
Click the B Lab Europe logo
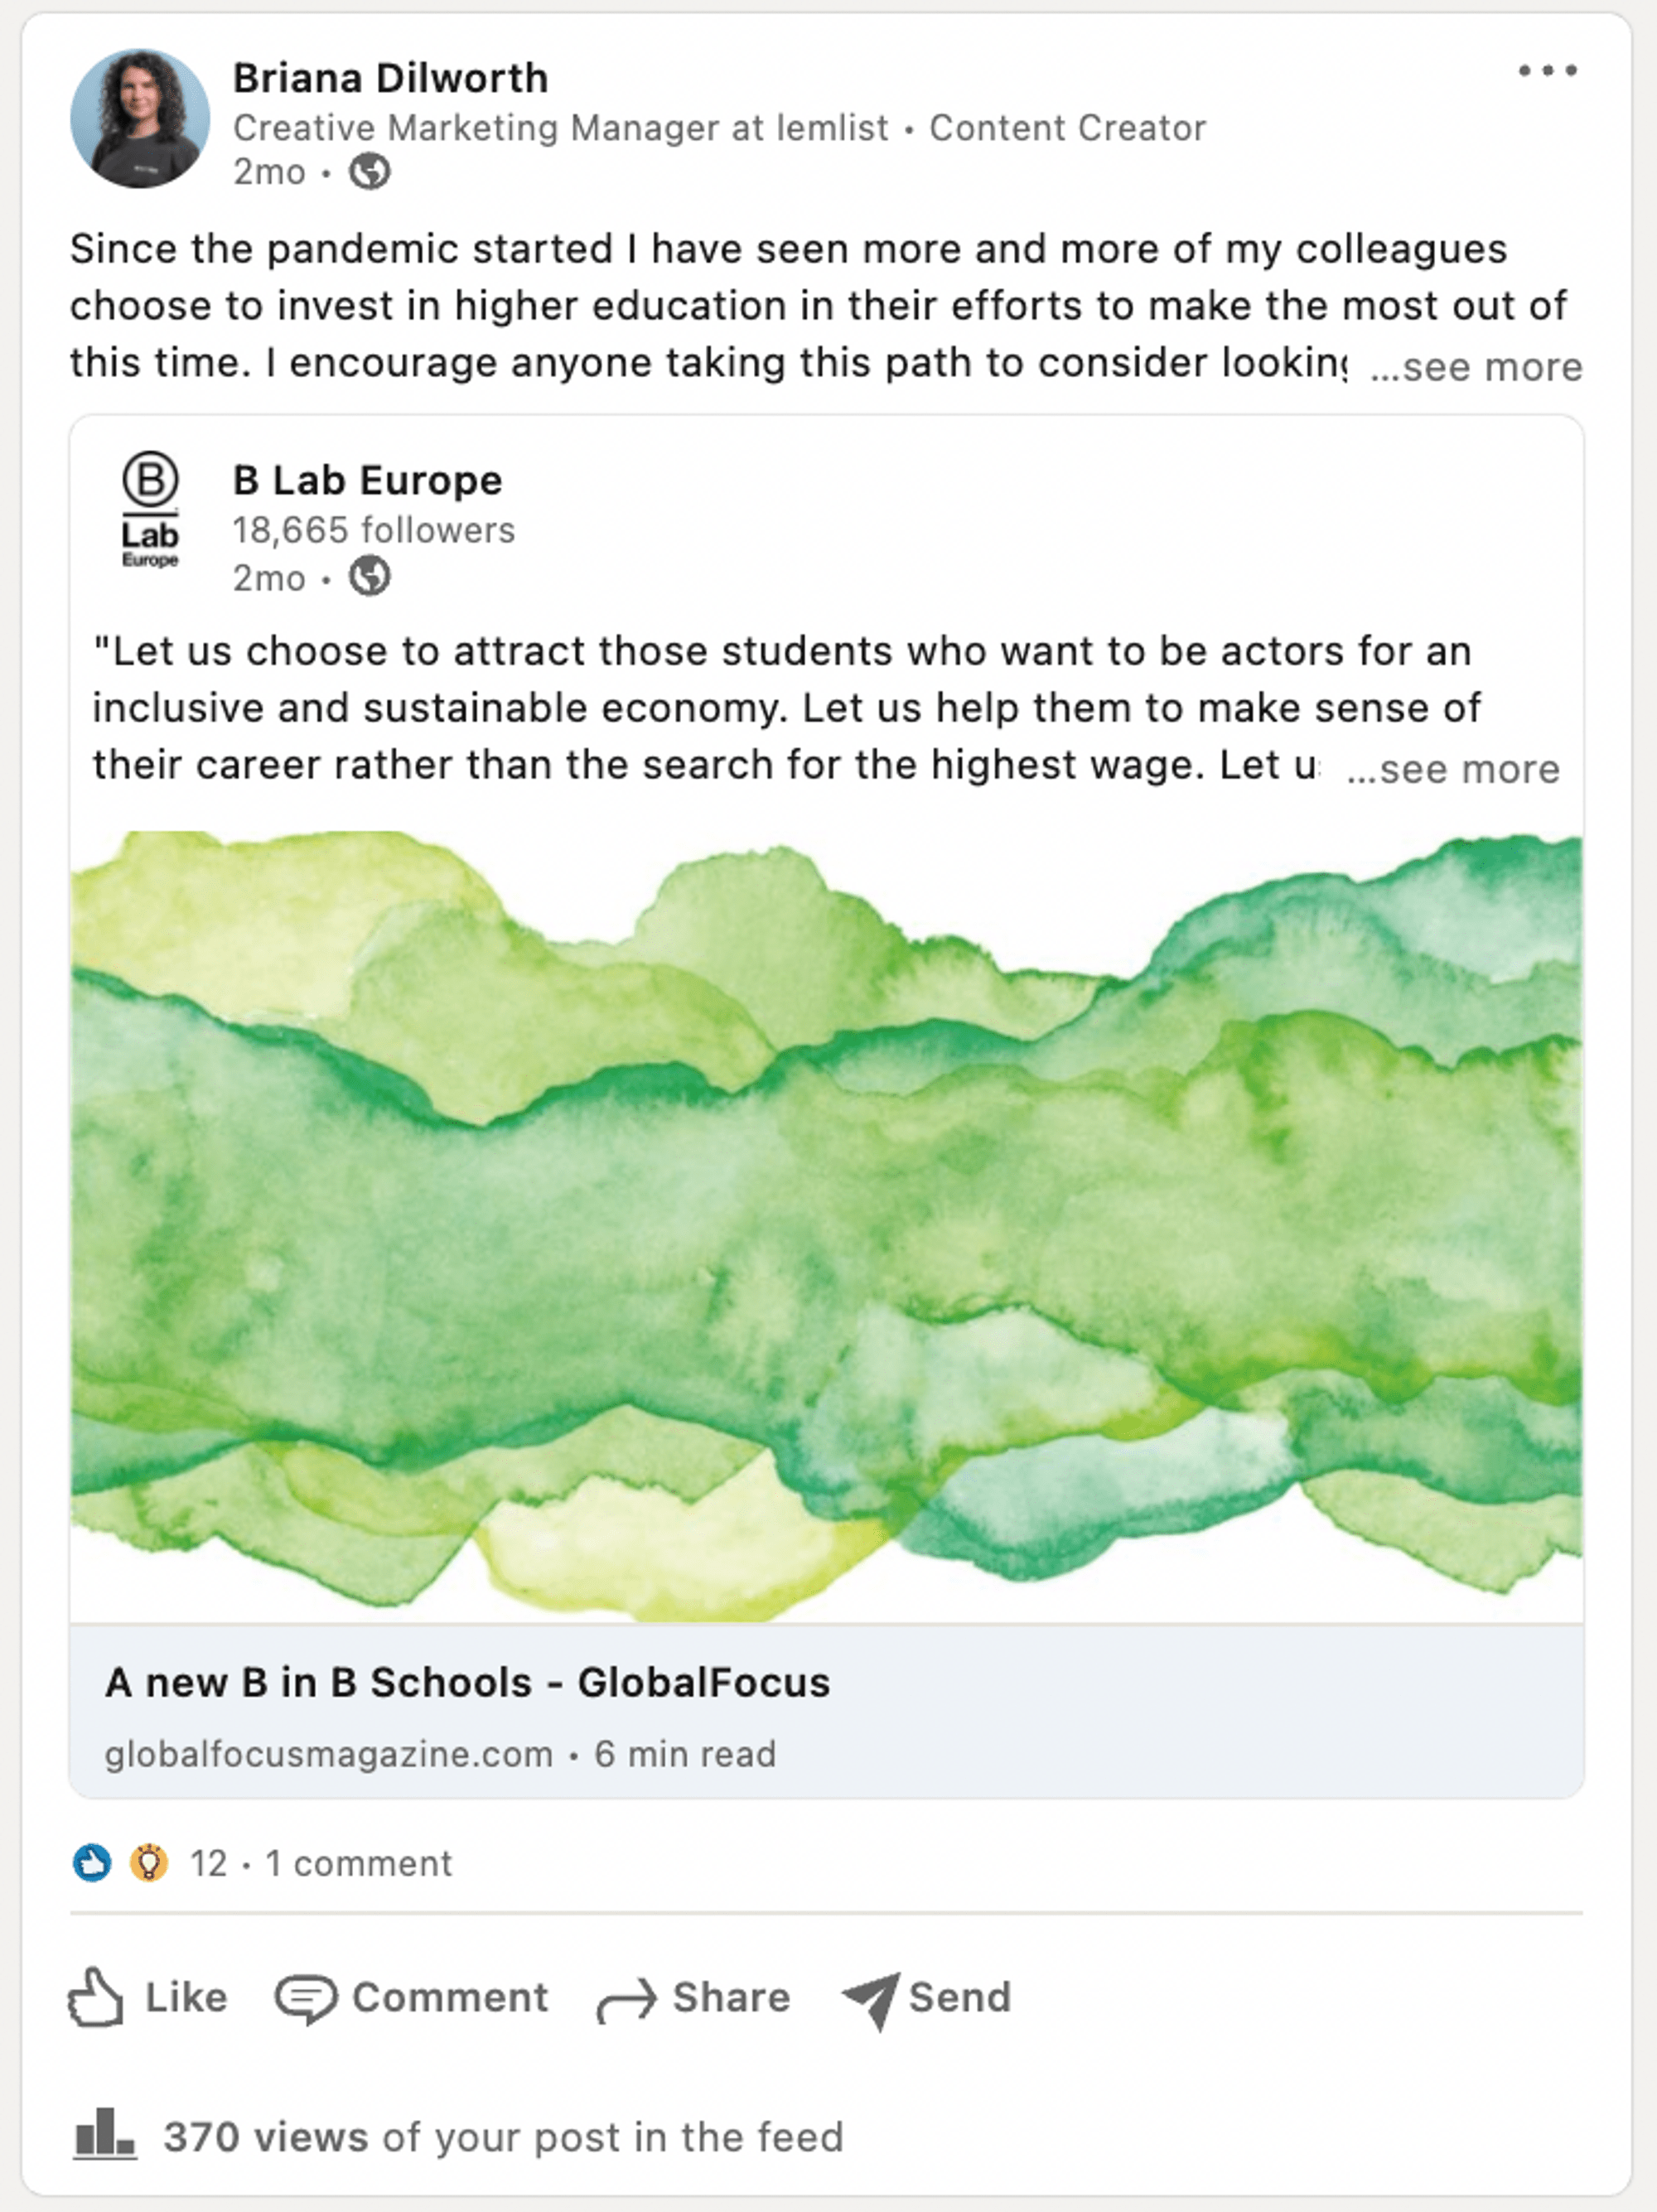click(x=150, y=511)
